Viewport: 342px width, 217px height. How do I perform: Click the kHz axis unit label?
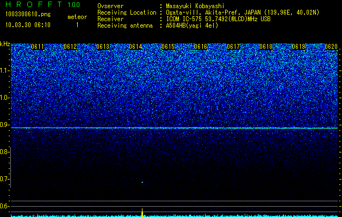[x=5, y=44]
